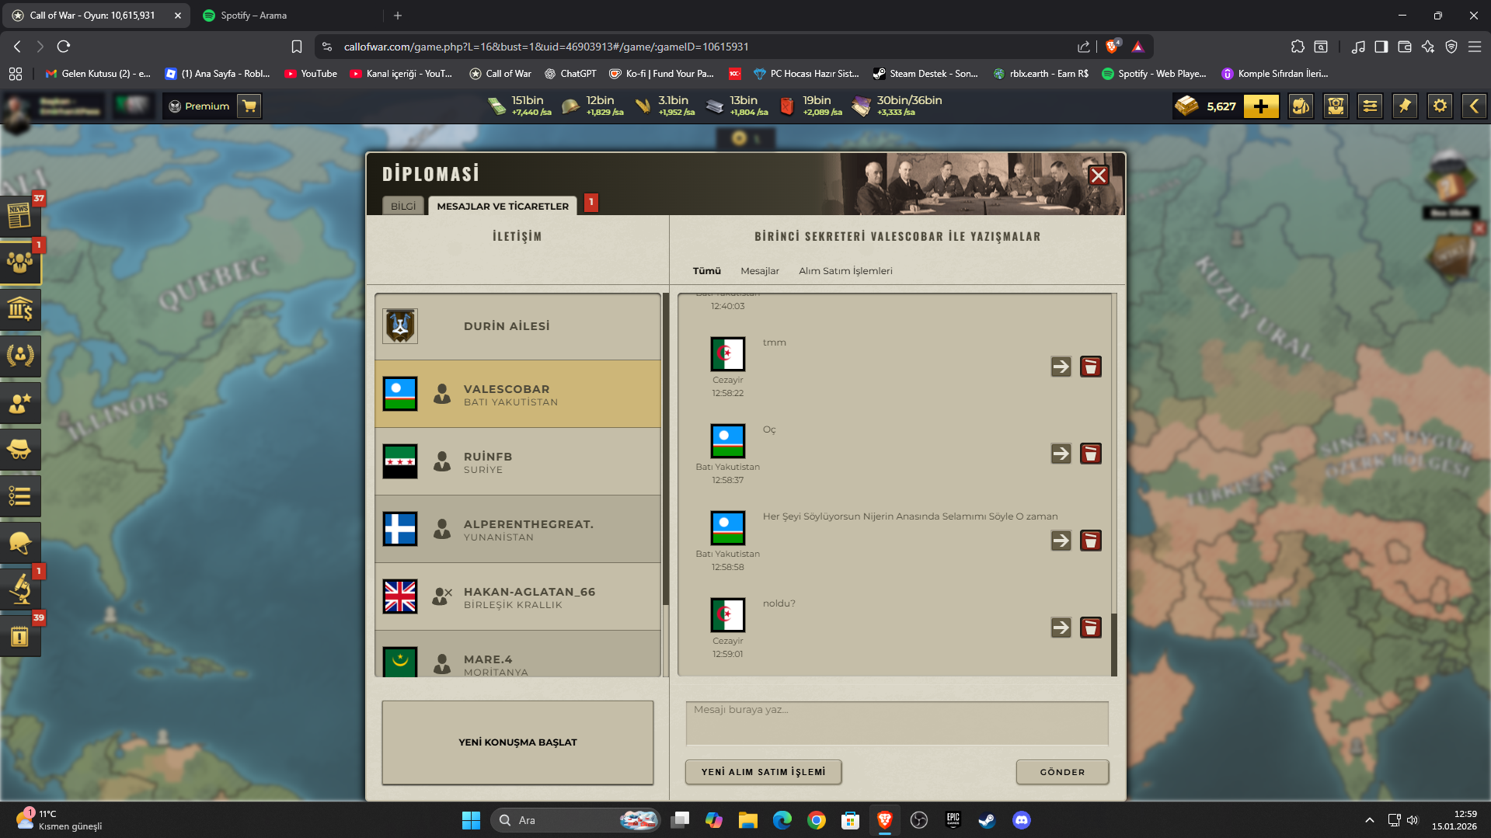Delete the 'Oç' message with its trash icon
This screenshot has height=838, width=1491.
tap(1091, 454)
